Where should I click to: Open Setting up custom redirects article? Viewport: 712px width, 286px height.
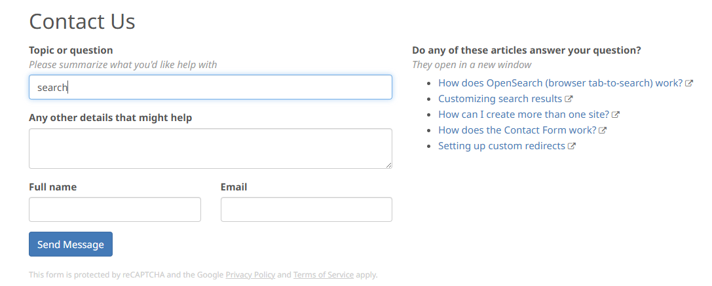(x=502, y=146)
